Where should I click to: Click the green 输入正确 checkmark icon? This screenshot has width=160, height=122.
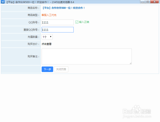[77, 22]
